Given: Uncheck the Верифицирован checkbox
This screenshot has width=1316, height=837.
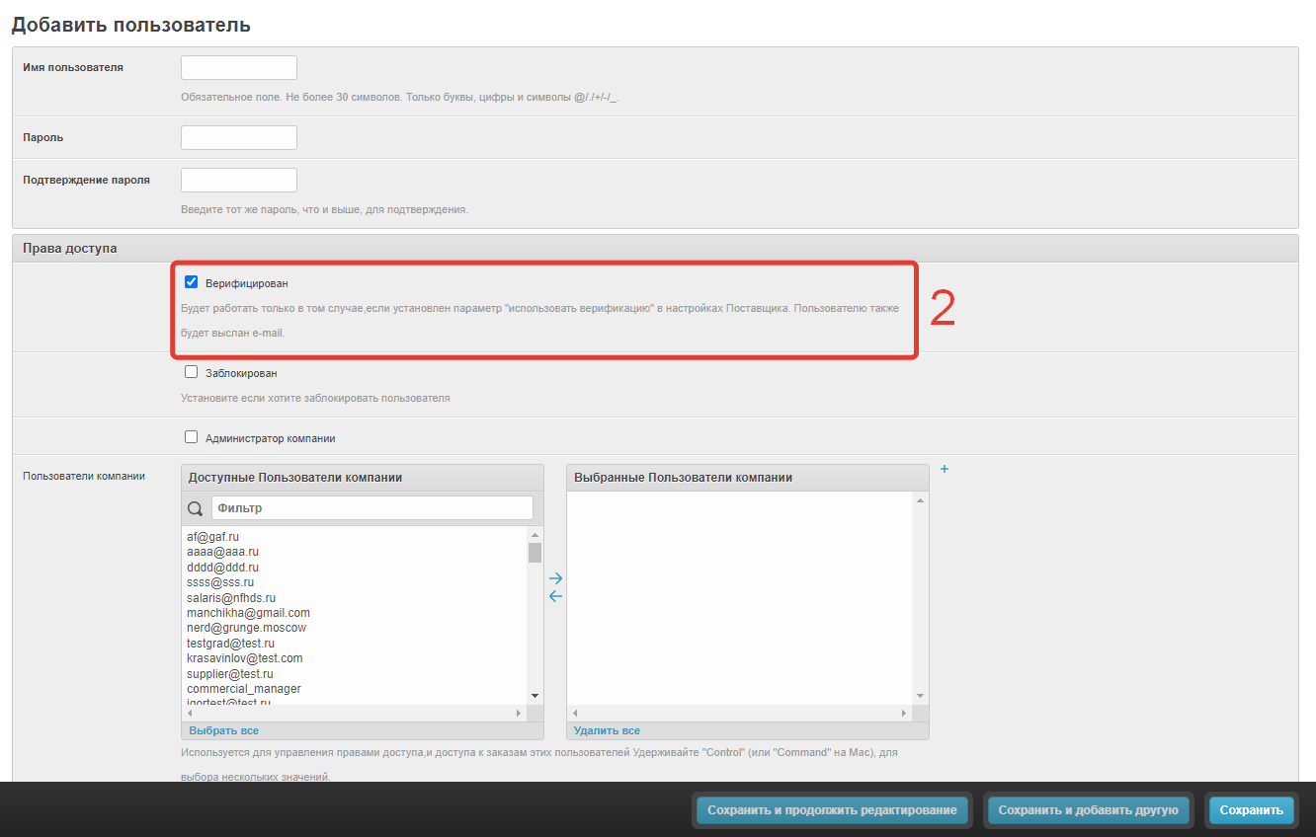Looking at the screenshot, I should (x=192, y=282).
